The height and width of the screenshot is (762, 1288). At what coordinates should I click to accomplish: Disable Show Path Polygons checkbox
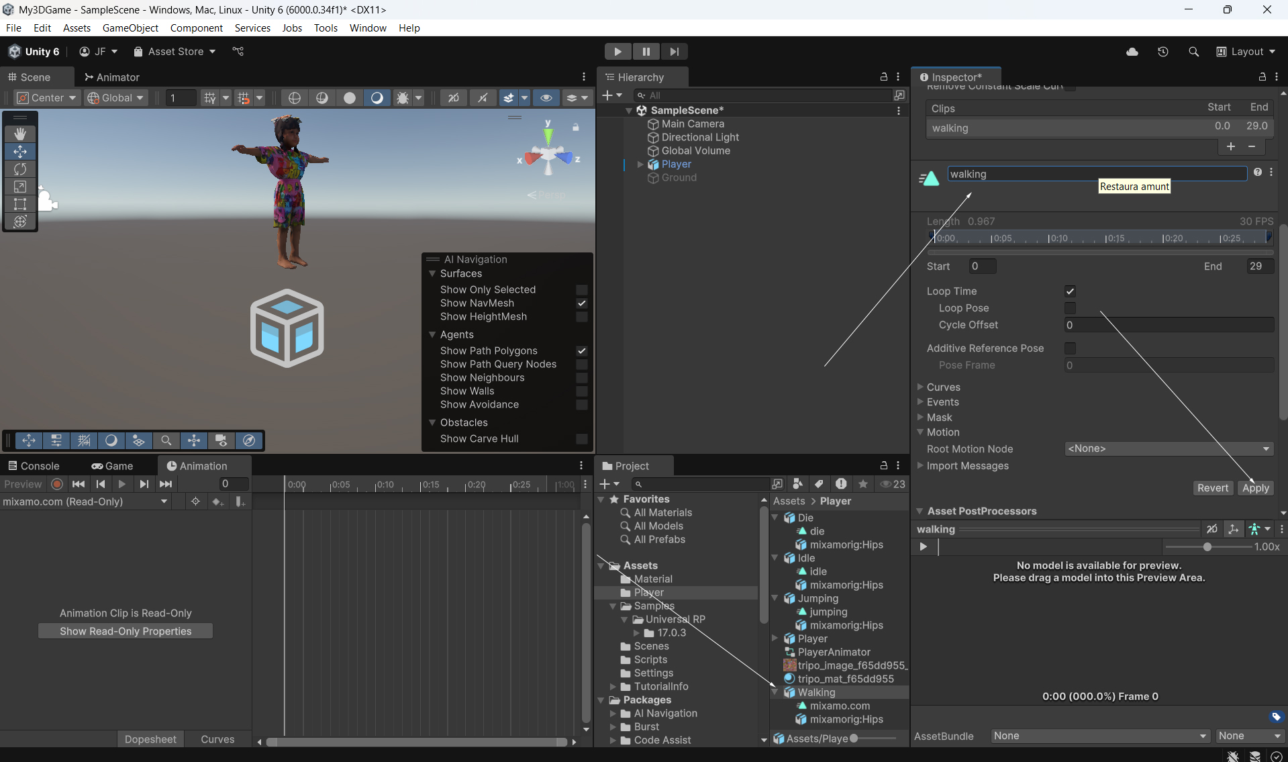582,351
